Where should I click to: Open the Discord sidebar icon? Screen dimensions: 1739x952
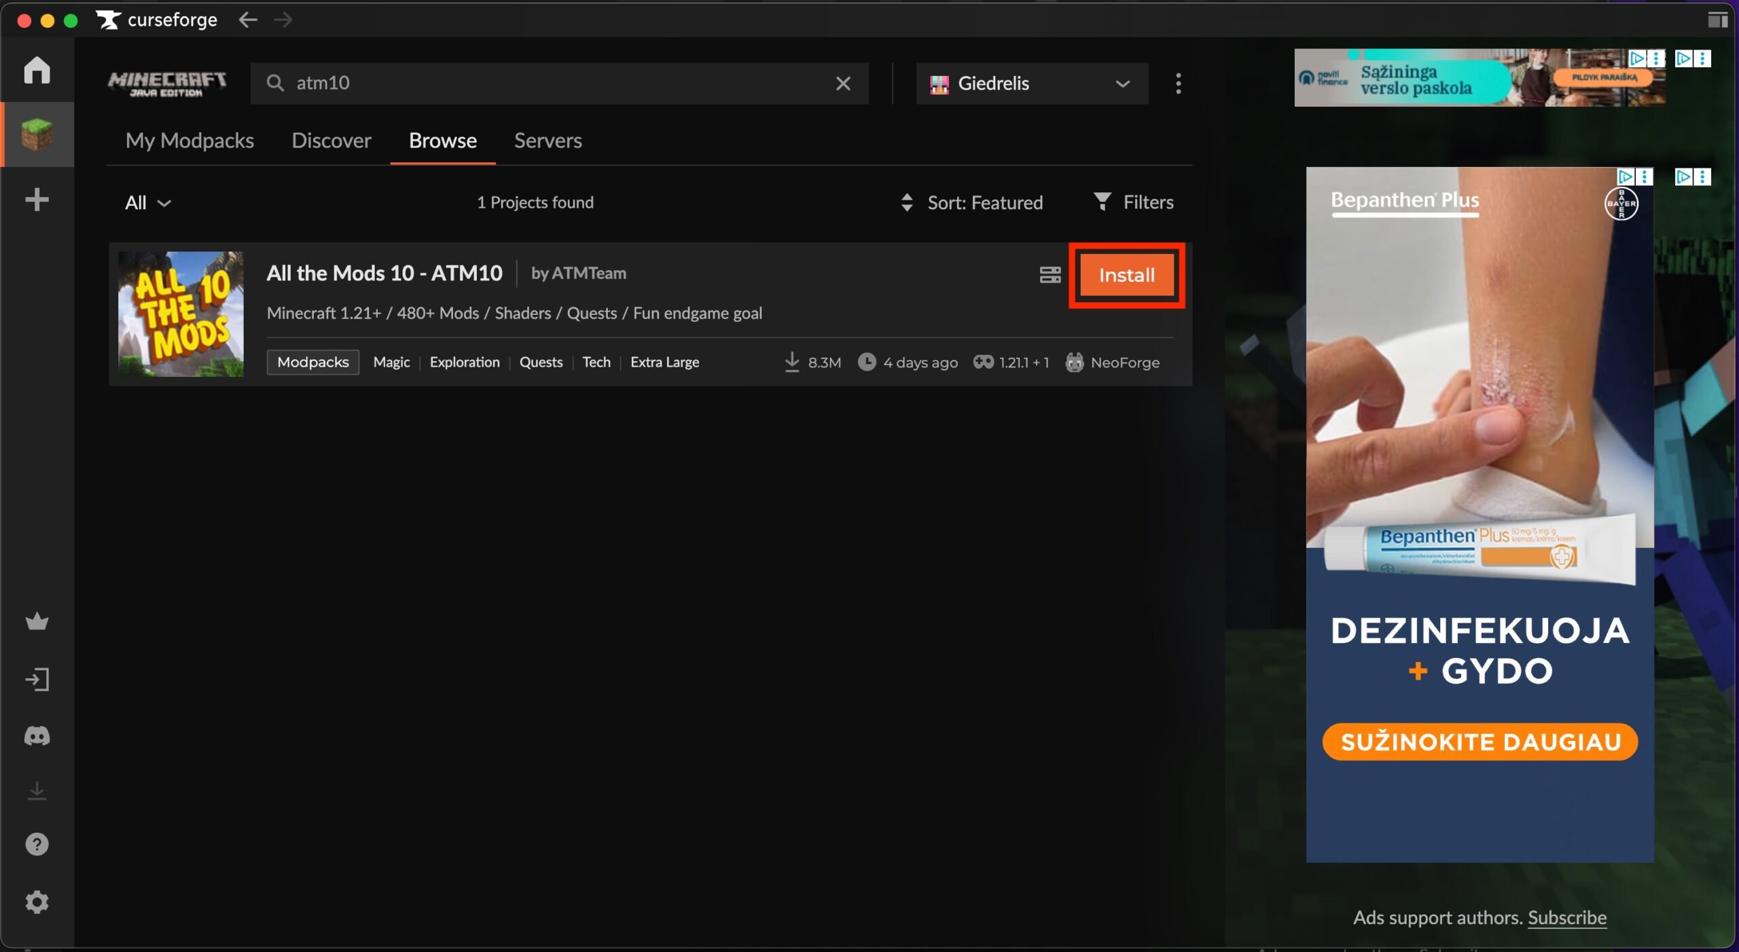pyautogui.click(x=37, y=736)
